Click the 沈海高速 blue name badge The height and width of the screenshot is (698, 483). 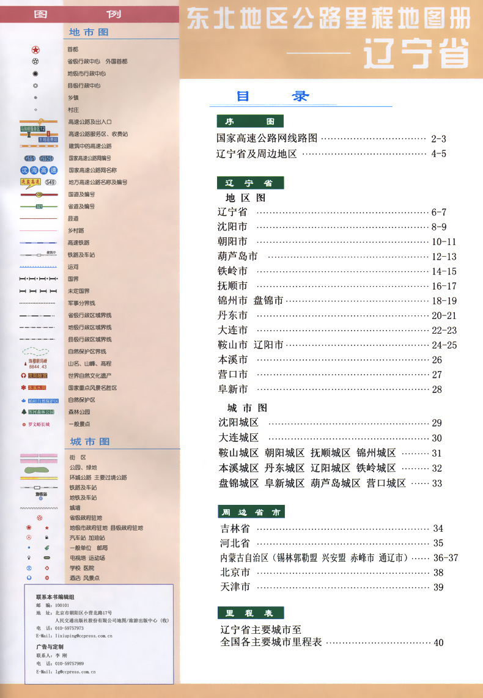pyautogui.click(x=39, y=170)
